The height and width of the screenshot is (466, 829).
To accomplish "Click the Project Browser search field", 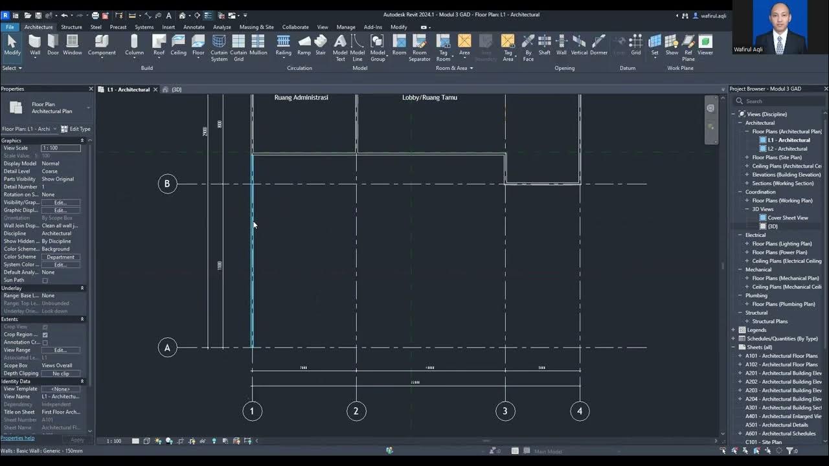I will 780,101.
